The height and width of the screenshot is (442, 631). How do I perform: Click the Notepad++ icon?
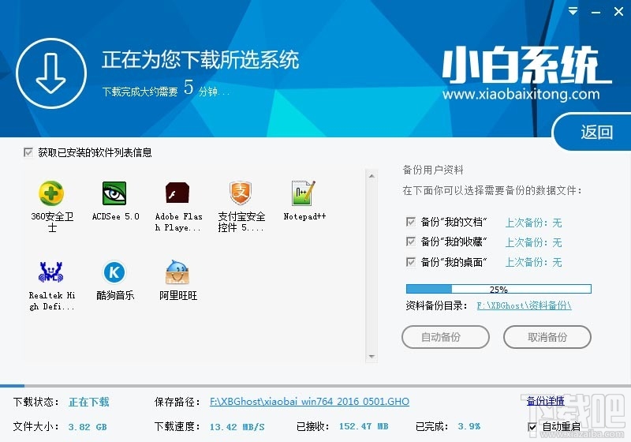pyautogui.click(x=304, y=193)
